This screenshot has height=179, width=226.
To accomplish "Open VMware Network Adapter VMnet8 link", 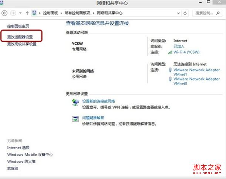I will point(197,81).
